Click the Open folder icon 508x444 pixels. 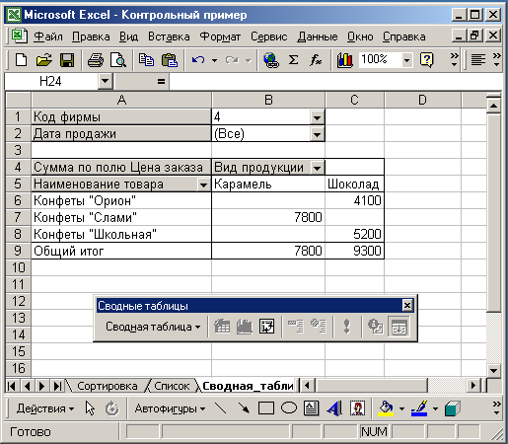[x=44, y=60]
